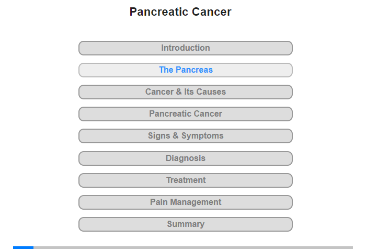Choose Cancer & Its Causes below The Pancreas
366x251 pixels.
pyautogui.click(x=185, y=92)
